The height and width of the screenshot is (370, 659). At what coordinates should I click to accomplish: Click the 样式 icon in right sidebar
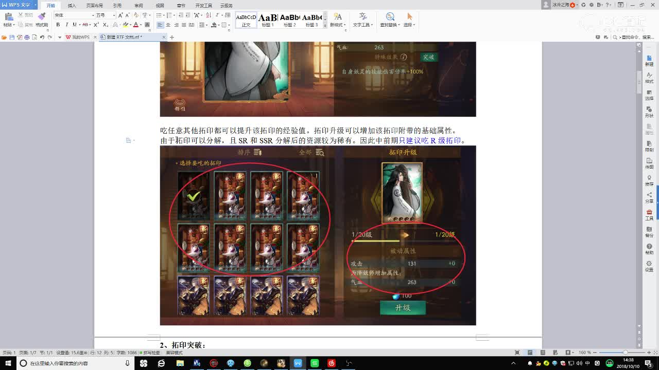pyautogui.click(x=649, y=78)
